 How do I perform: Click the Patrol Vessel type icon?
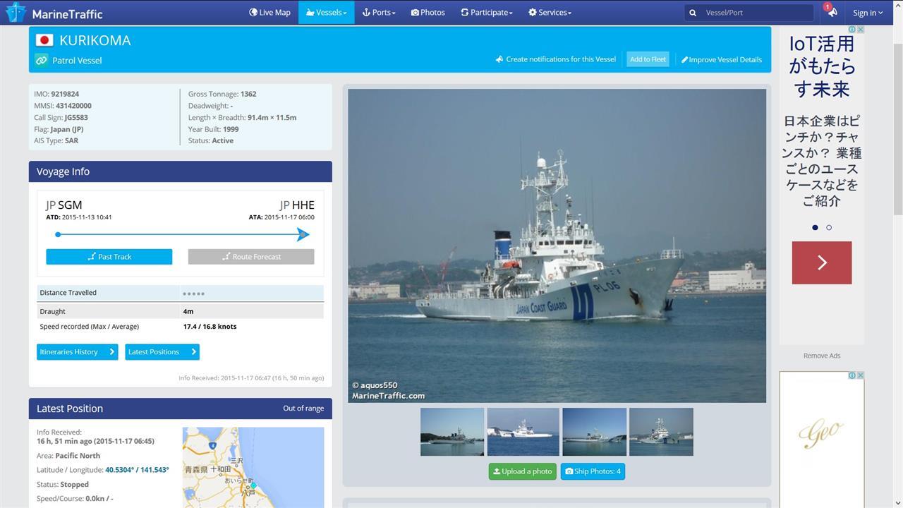tap(41, 61)
